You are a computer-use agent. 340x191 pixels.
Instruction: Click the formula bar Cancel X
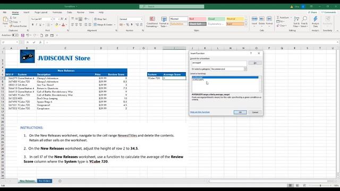27,42
